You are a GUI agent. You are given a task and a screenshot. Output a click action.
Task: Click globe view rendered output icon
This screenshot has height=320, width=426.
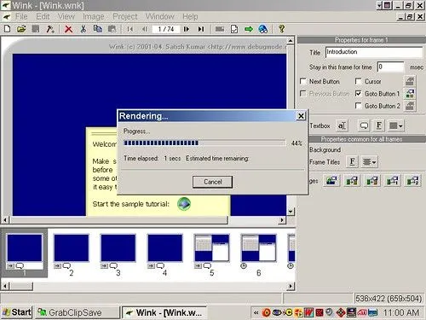tap(263, 29)
